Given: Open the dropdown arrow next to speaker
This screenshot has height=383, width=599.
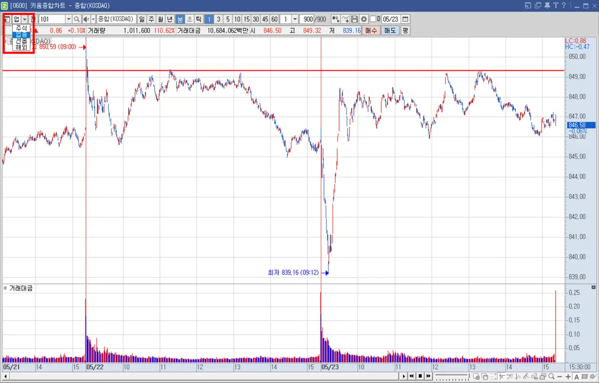Looking at the screenshot, I should pyautogui.click(x=93, y=19).
